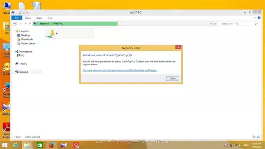Open the red shield app on taskbar
265x149 pixels.
(76, 145)
